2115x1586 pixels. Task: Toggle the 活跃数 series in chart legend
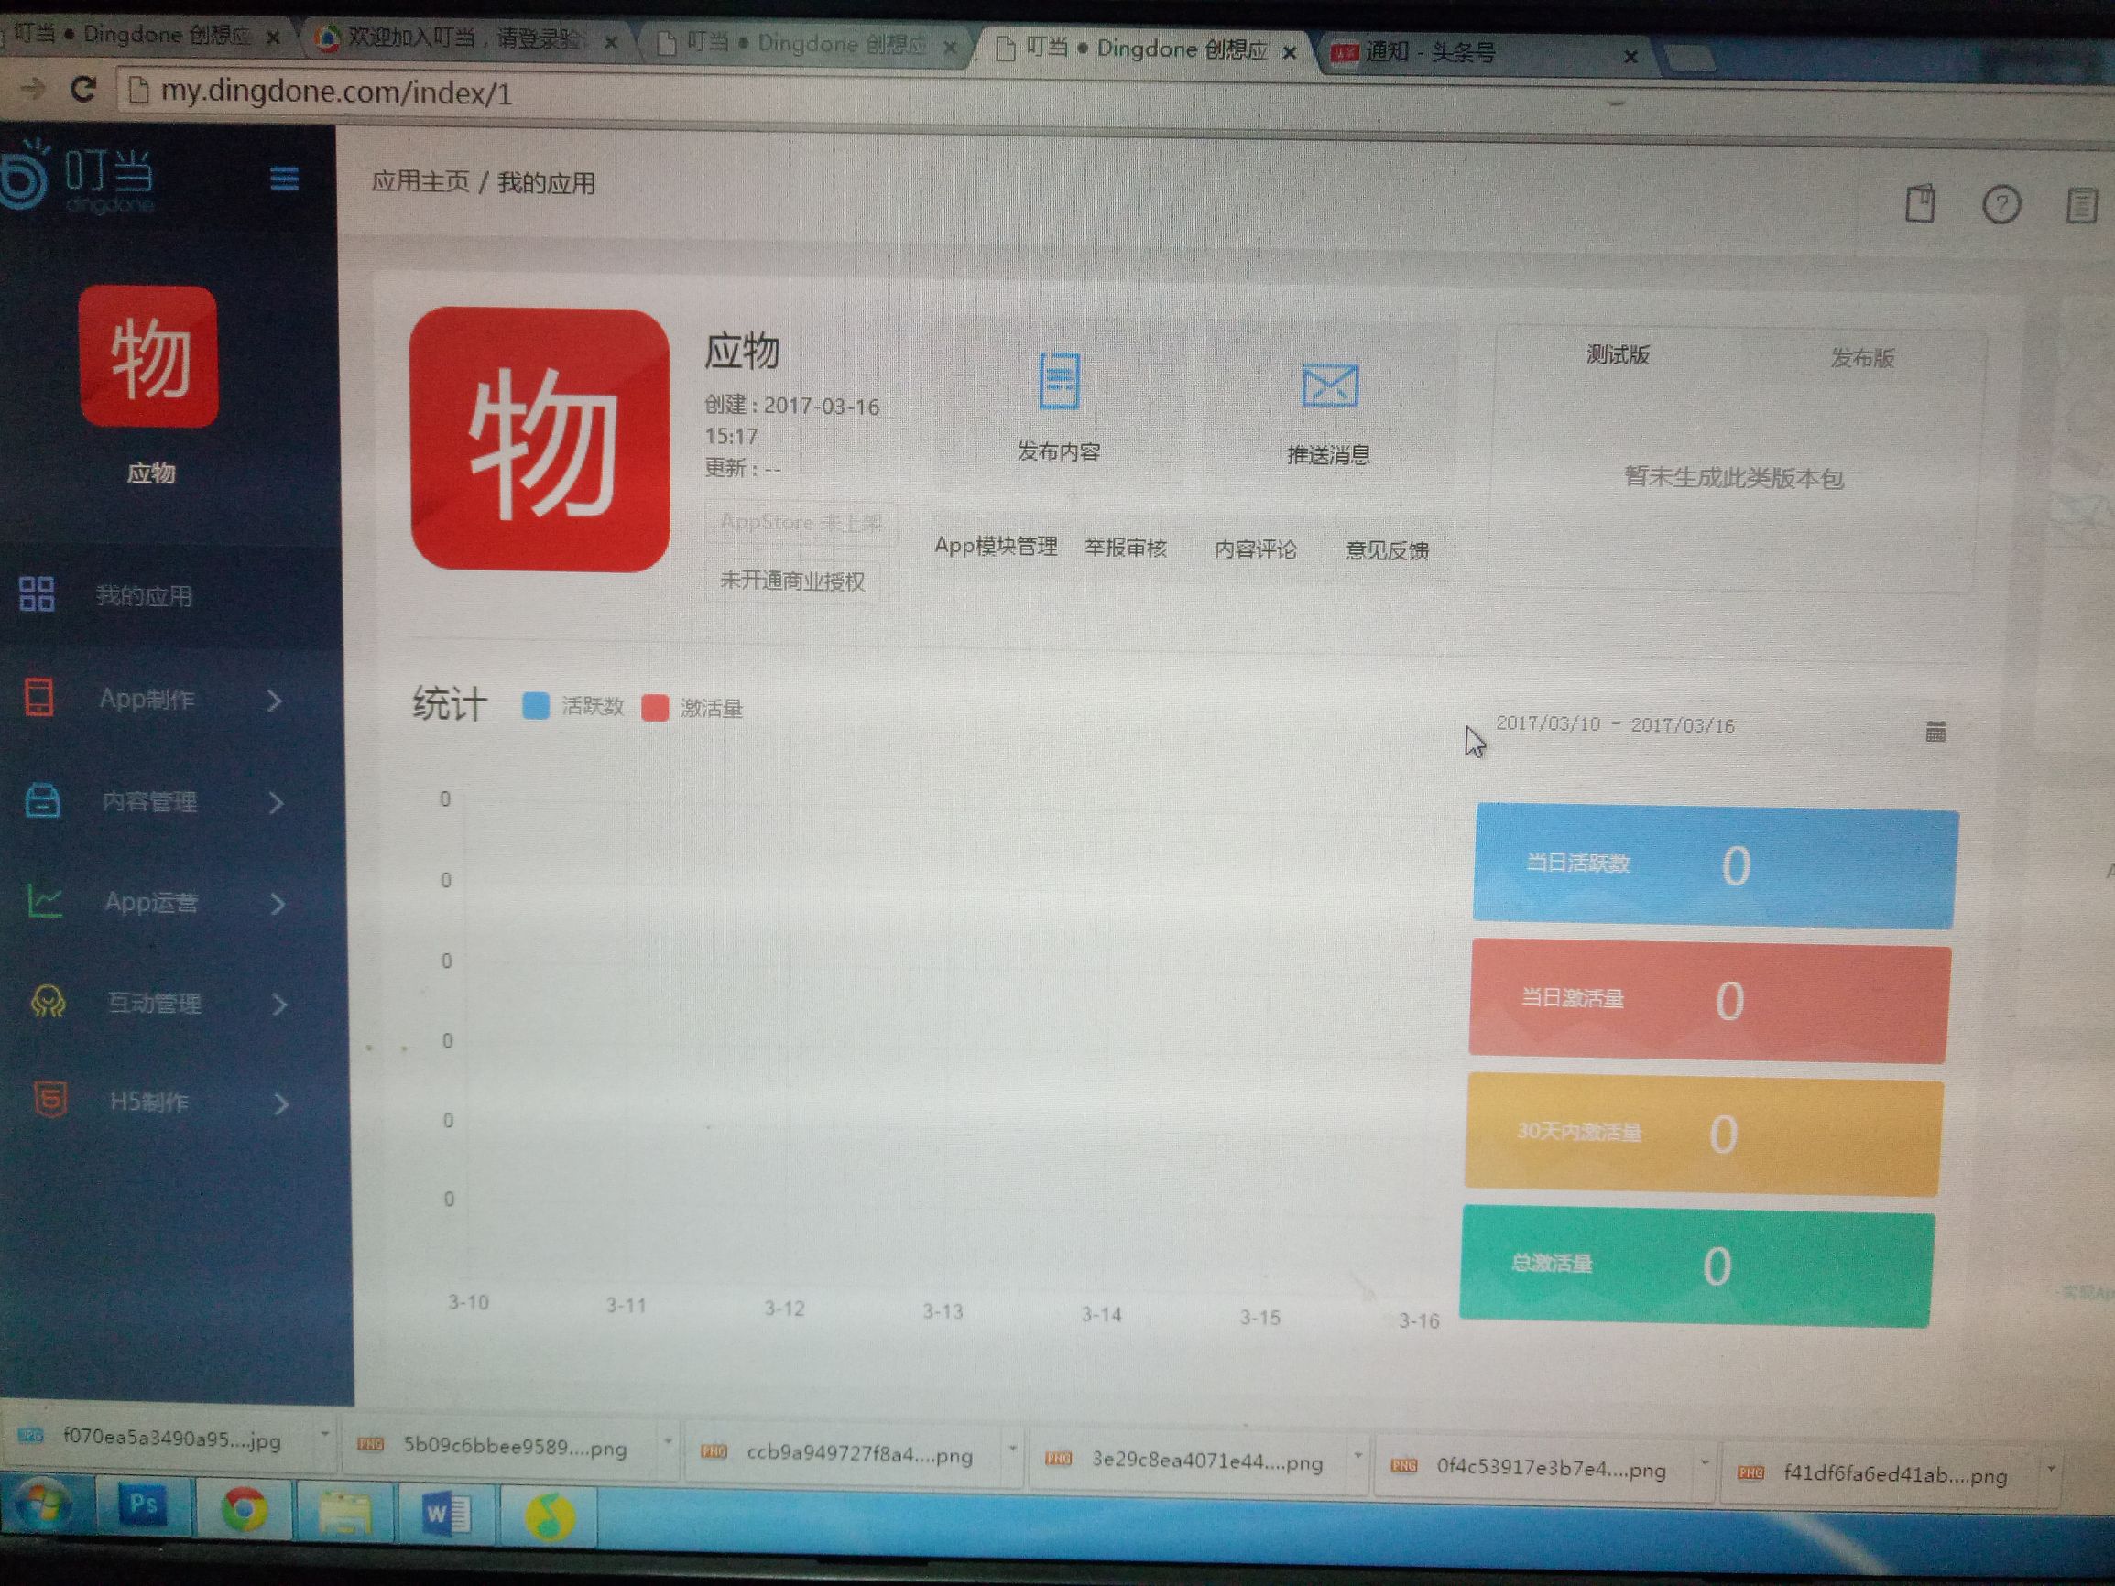click(x=536, y=708)
